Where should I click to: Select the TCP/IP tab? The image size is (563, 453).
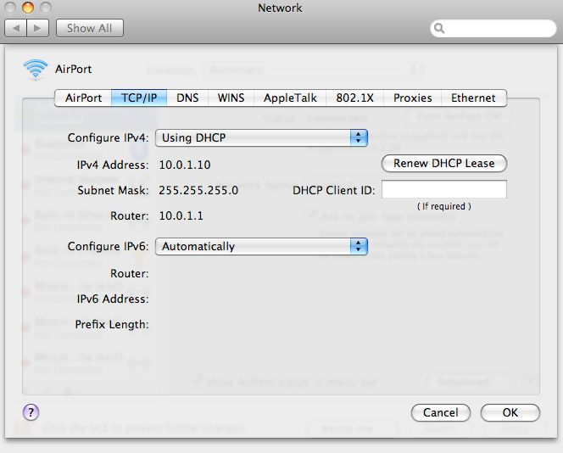[x=139, y=98]
